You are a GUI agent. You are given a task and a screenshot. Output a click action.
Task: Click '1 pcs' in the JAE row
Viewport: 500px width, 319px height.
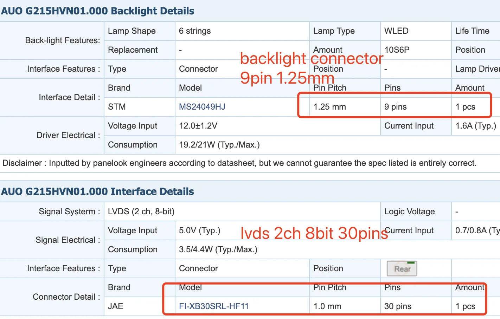465,306
